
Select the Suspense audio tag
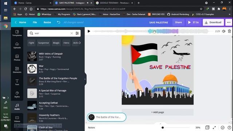(43, 43)
